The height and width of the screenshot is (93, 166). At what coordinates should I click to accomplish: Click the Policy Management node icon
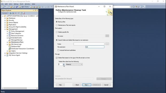coord(10,31)
